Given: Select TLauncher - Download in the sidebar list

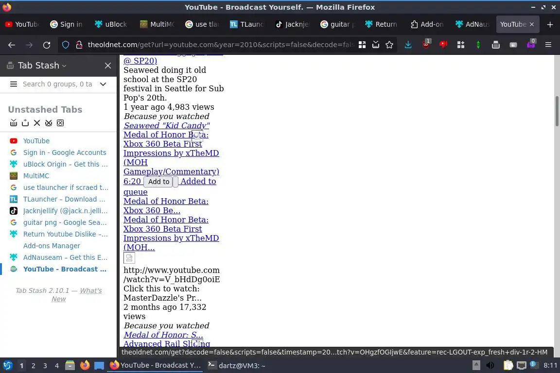Looking at the screenshot, I should point(64,199).
